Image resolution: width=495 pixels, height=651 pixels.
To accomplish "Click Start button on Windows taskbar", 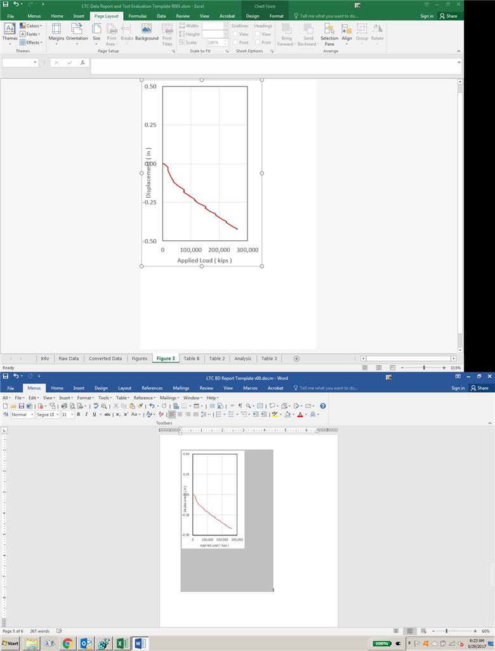I will click(10, 643).
